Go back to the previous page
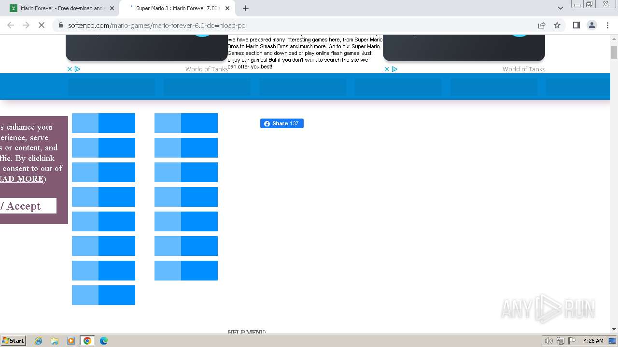Screen dimensions: 618x347 (x=11, y=25)
